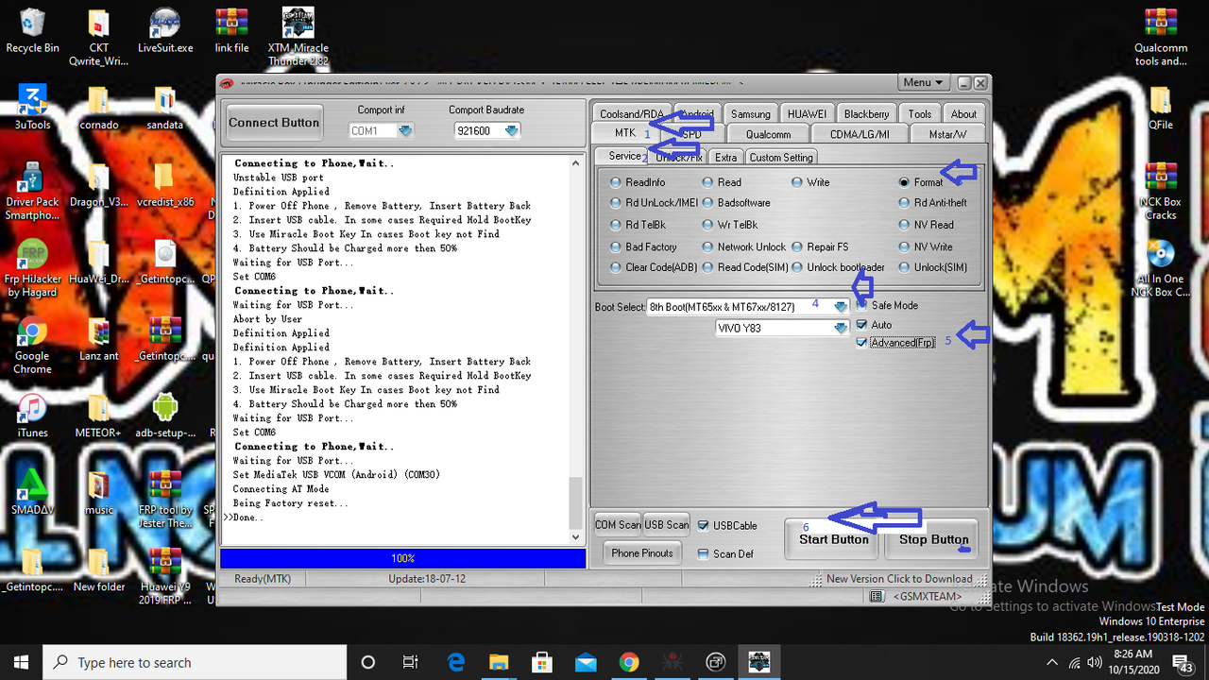Open the cornado folder on desktop

(x=98, y=107)
